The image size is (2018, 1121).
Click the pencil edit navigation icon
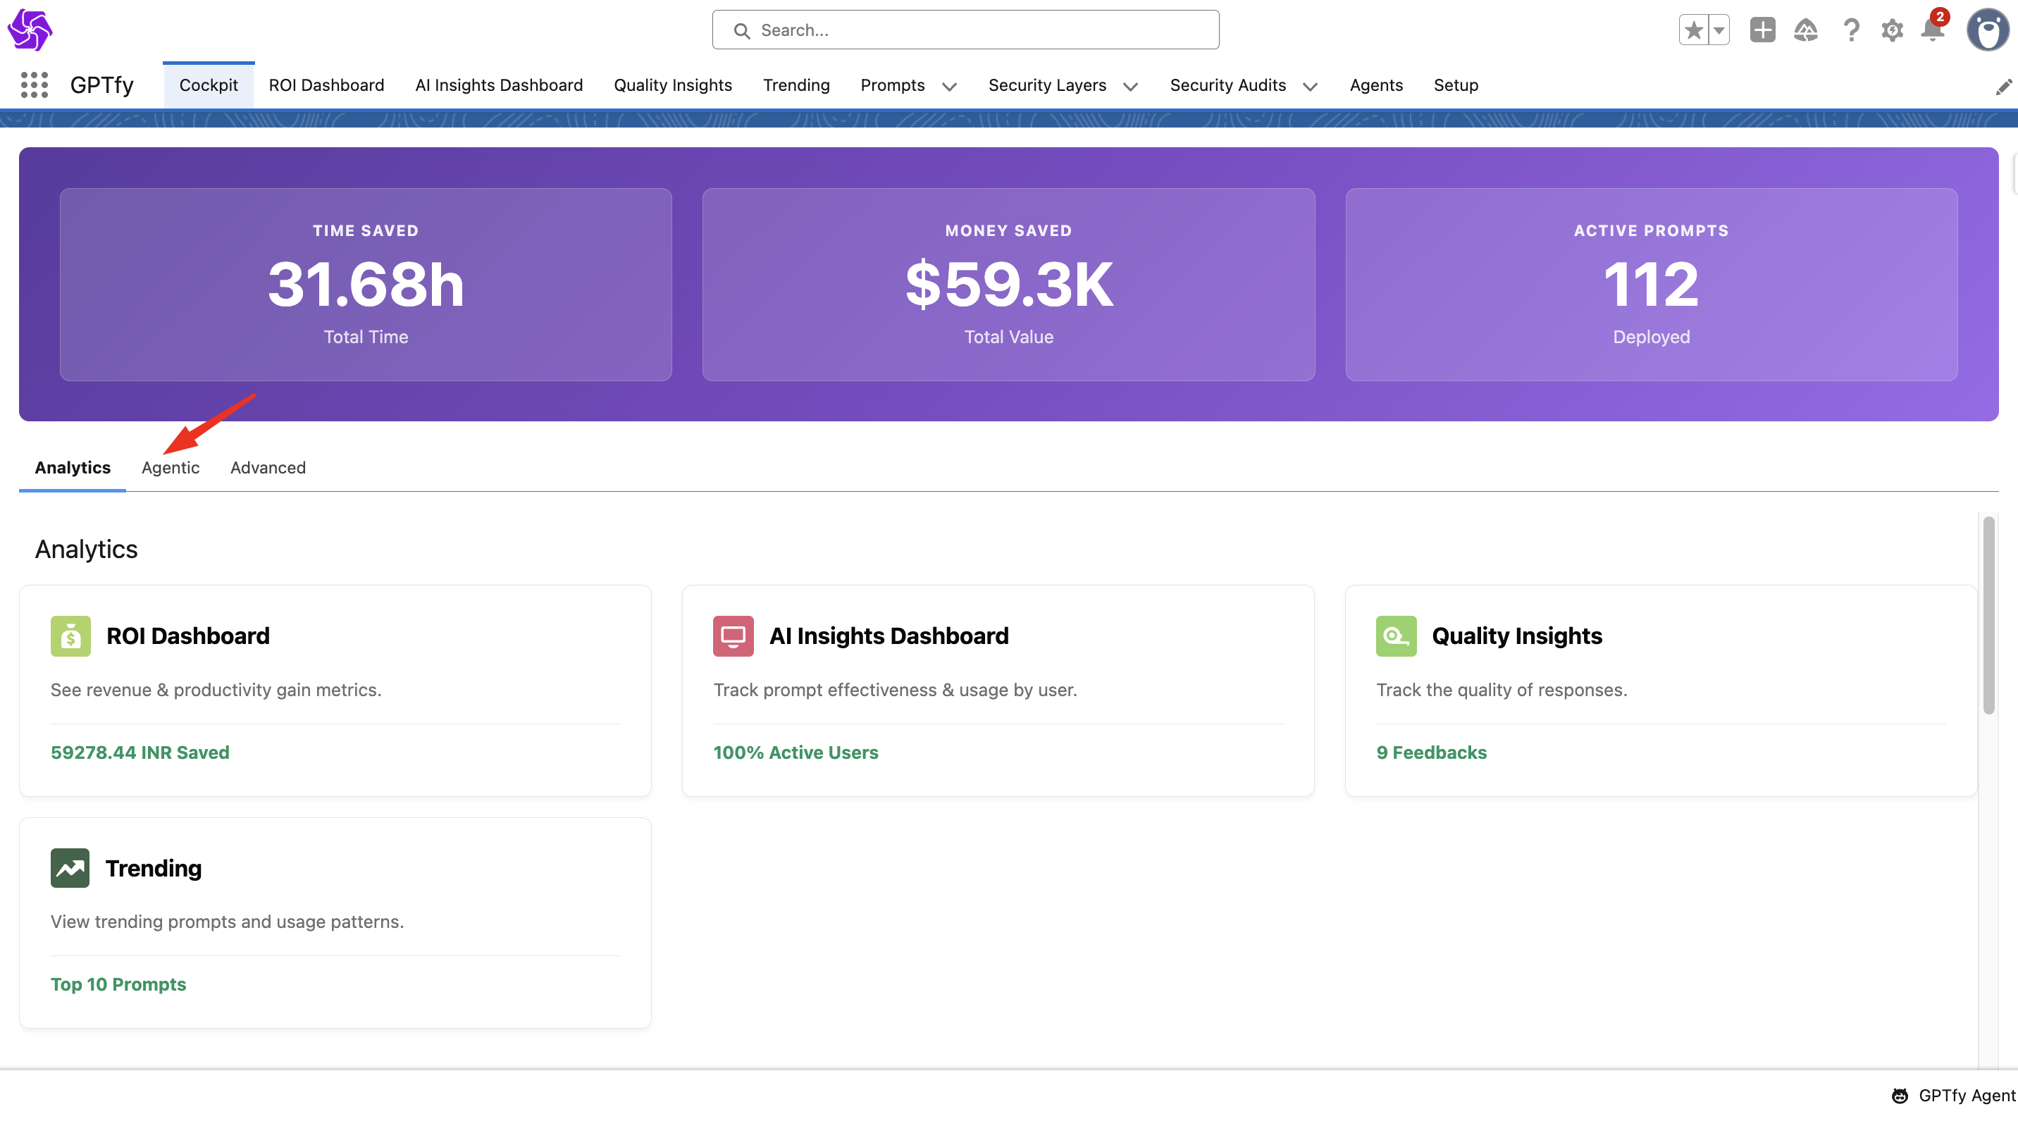[x=2003, y=87]
